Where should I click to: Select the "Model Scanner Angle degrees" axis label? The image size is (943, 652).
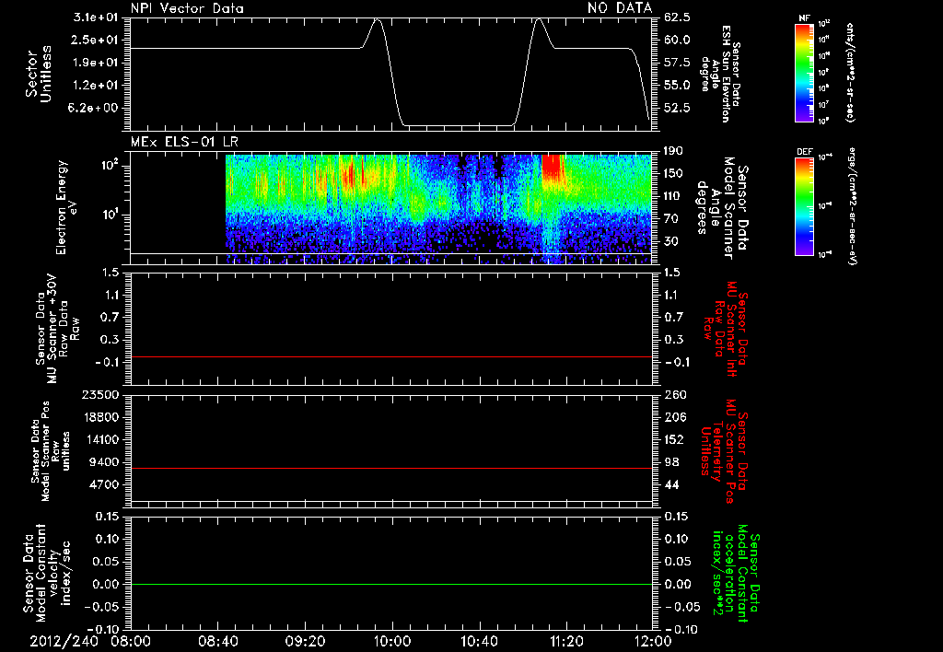(722, 207)
